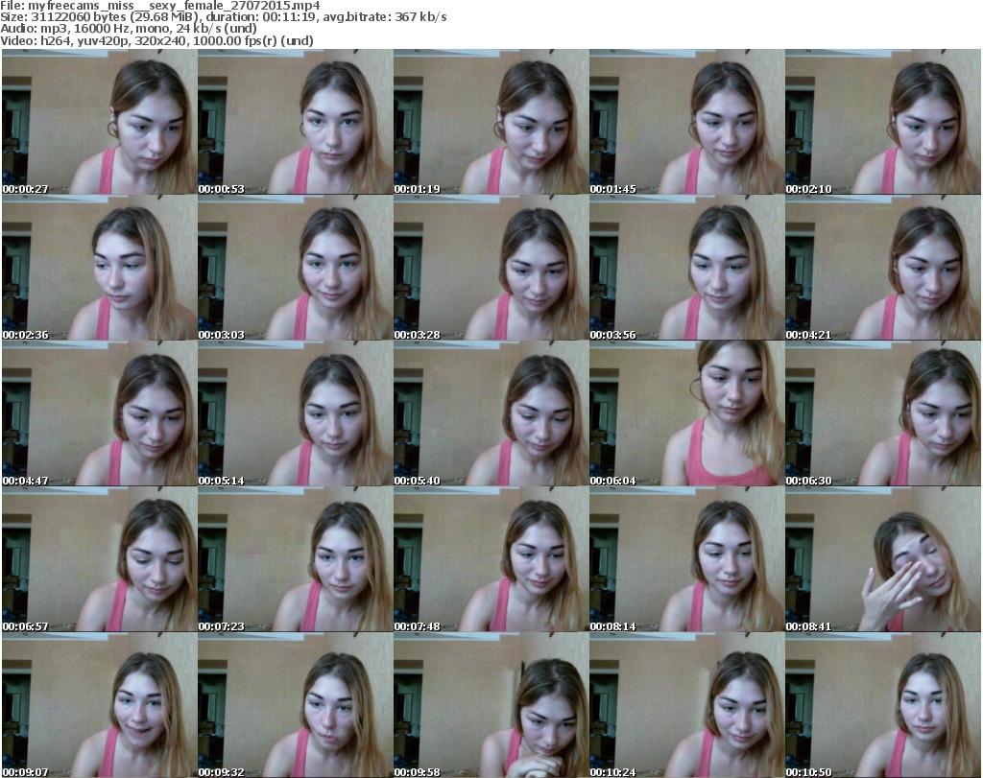The height and width of the screenshot is (778, 983).
Task: Select the thumbnail timestamped 00:03:56
Action: (x=687, y=268)
